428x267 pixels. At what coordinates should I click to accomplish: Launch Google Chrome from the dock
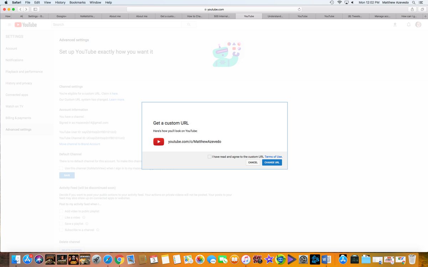point(119,260)
